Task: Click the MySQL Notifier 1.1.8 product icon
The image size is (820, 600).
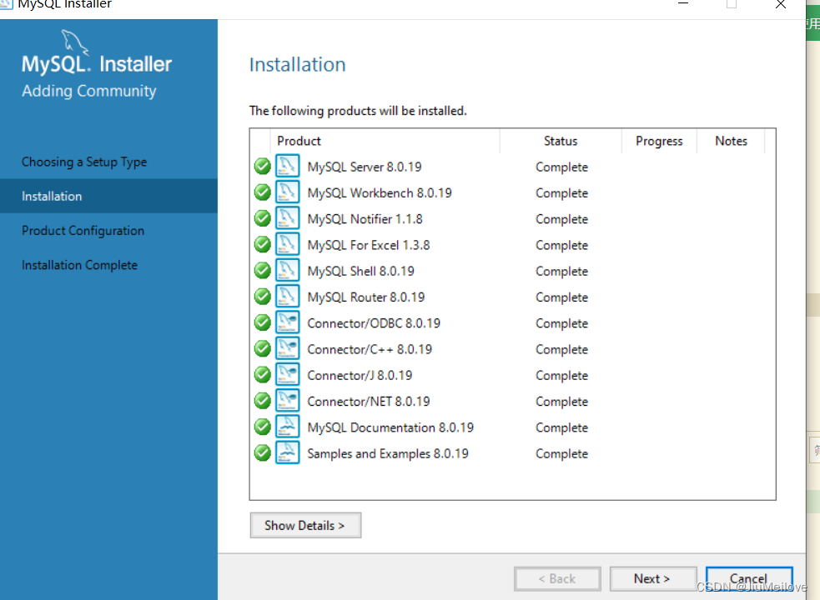Action: pos(287,218)
